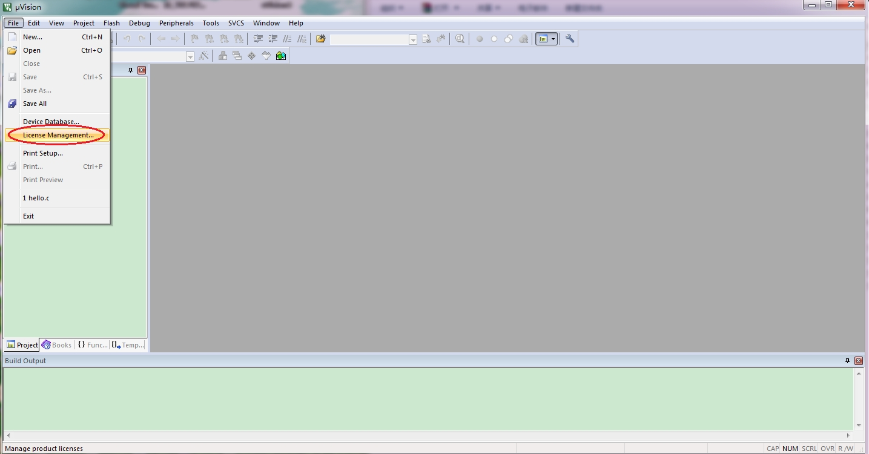The height and width of the screenshot is (454, 869).
Task: Select Save All in the File menu
Action: tap(57, 104)
